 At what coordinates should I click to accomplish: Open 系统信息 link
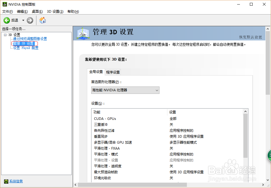tap(16, 181)
